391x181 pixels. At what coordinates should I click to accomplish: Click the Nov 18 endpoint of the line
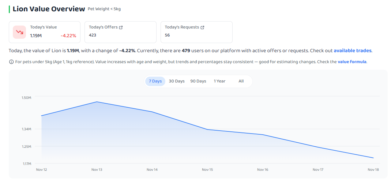[x=373, y=158]
